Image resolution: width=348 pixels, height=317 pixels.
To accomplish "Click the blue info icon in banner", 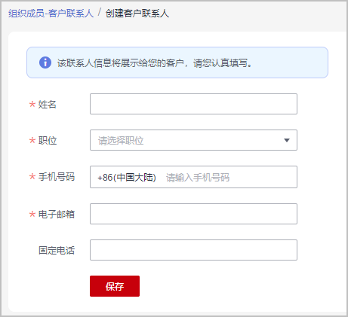I will [x=45, y=62].
